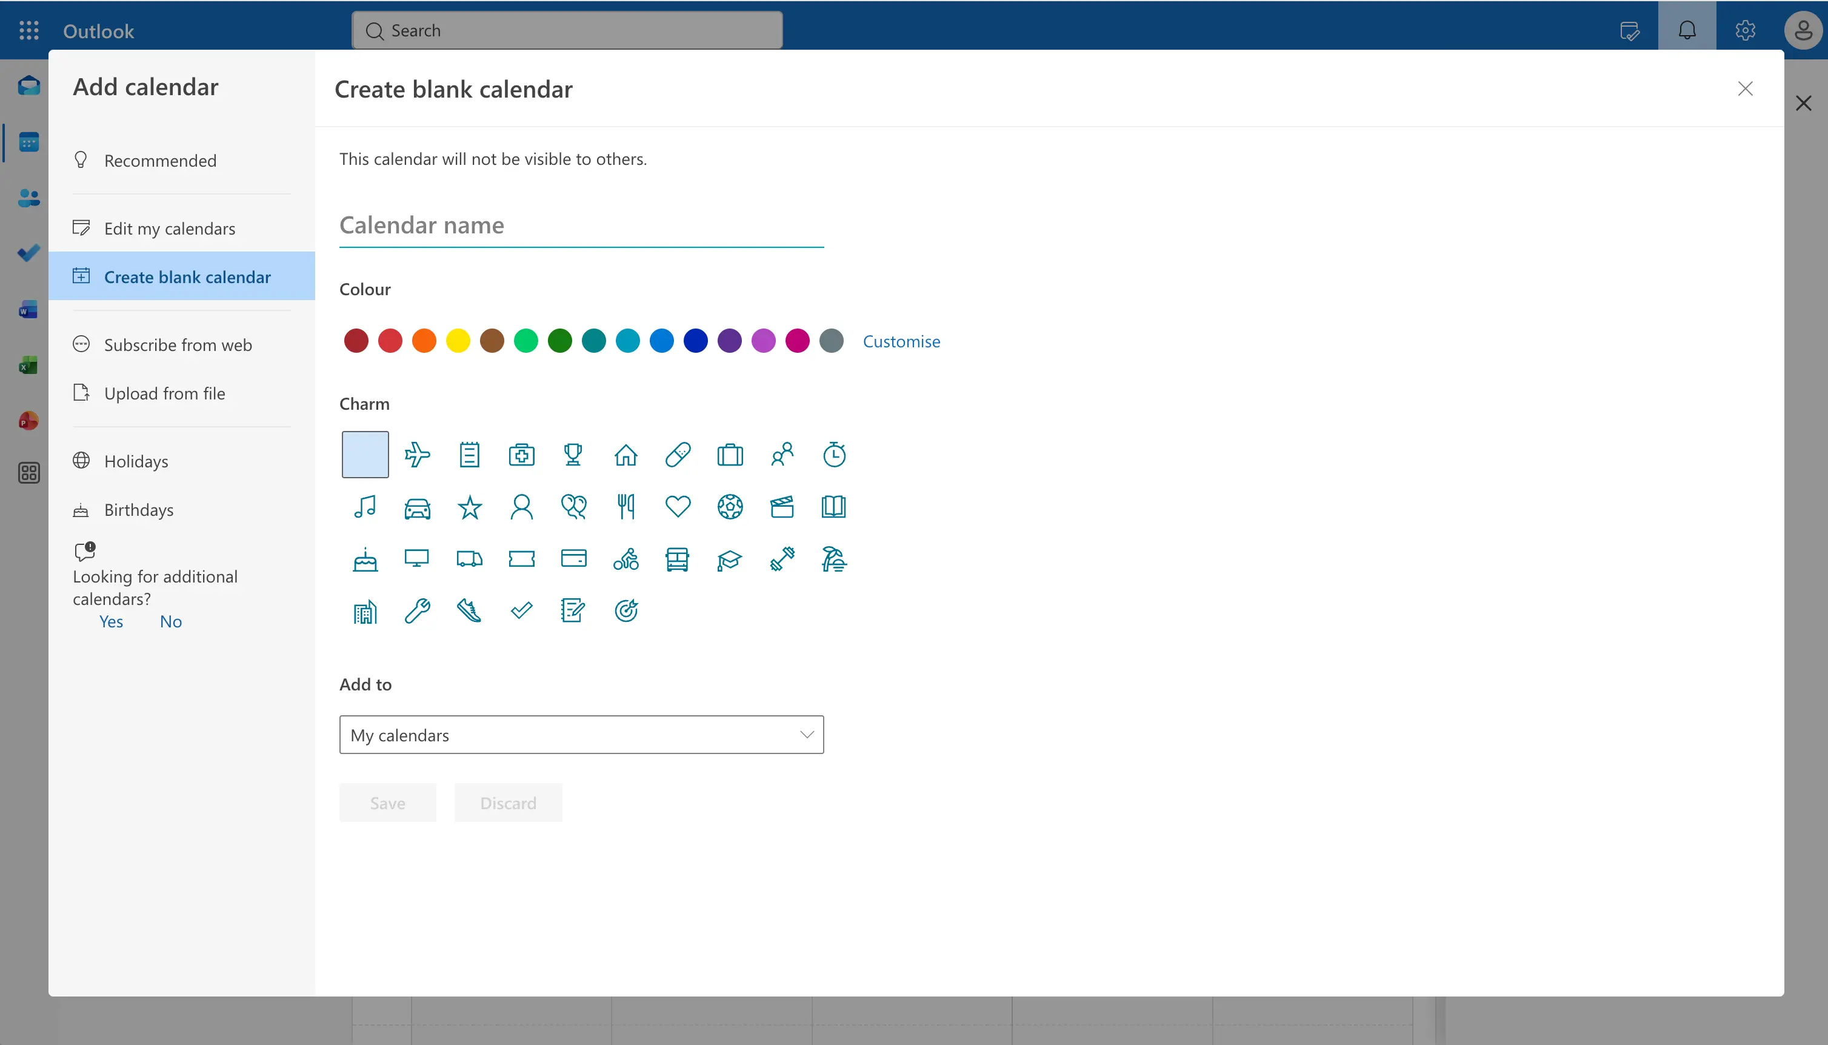Choose the balloons charm
1828x1045 pixels.
573,507
